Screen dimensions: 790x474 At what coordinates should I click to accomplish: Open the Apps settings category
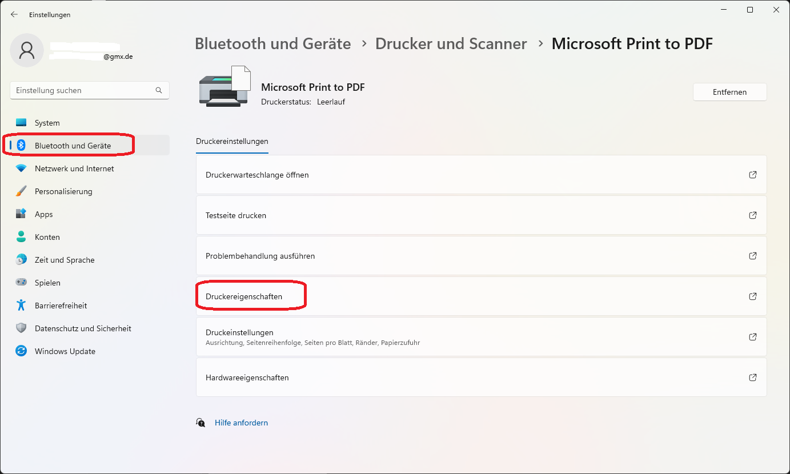coord(43,214)
